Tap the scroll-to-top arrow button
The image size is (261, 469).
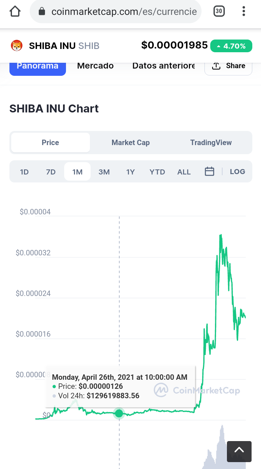[x=239, y=451]
